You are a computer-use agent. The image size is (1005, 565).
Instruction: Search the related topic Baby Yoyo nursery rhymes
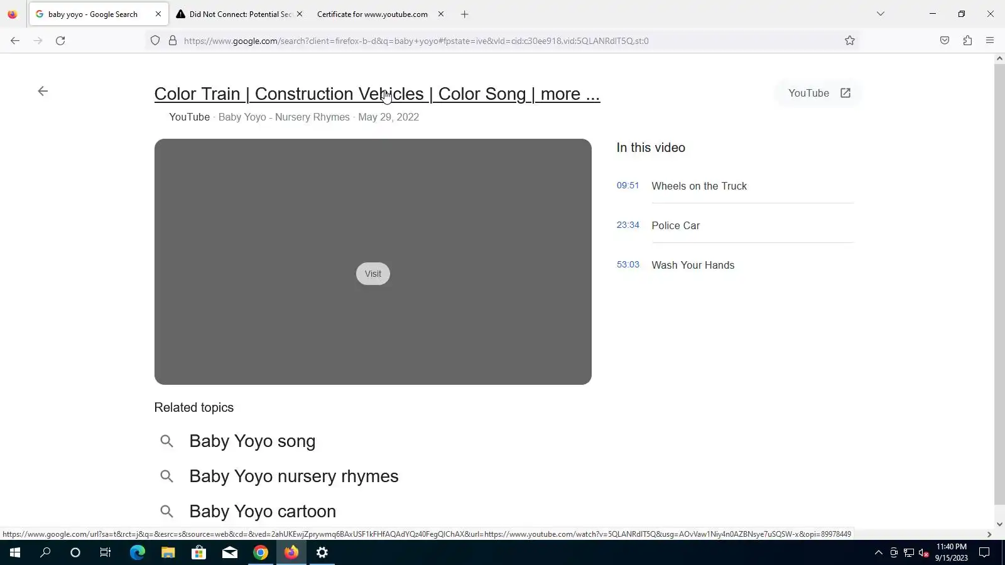294,476
